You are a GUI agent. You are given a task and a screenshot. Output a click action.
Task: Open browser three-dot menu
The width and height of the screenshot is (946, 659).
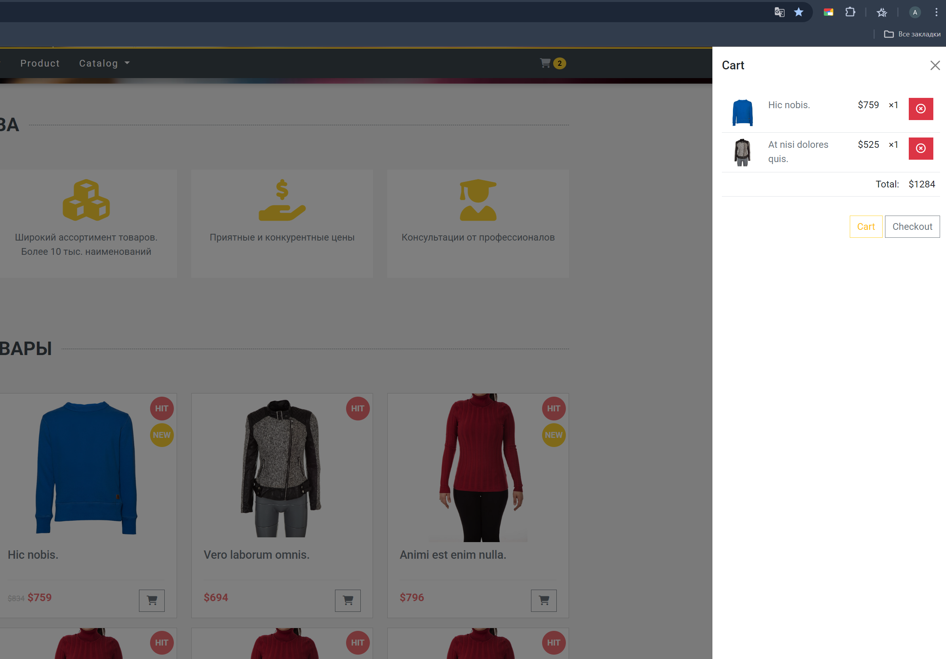pyautogui.click(x=936, y=12)
